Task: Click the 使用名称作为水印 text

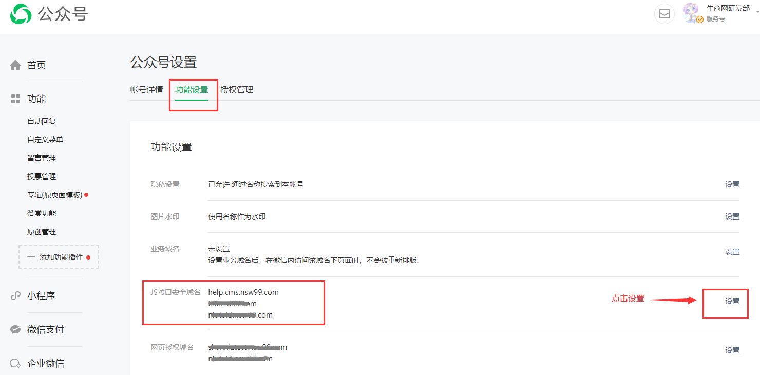Action: tap(237, 216)
